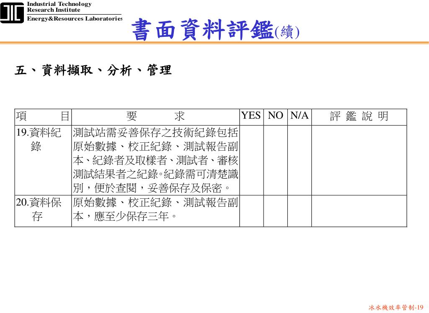Click 評鑑說明 cell for row 20.資料保存
The height and width of the screenshot is (313, 429).
(359, 211)
